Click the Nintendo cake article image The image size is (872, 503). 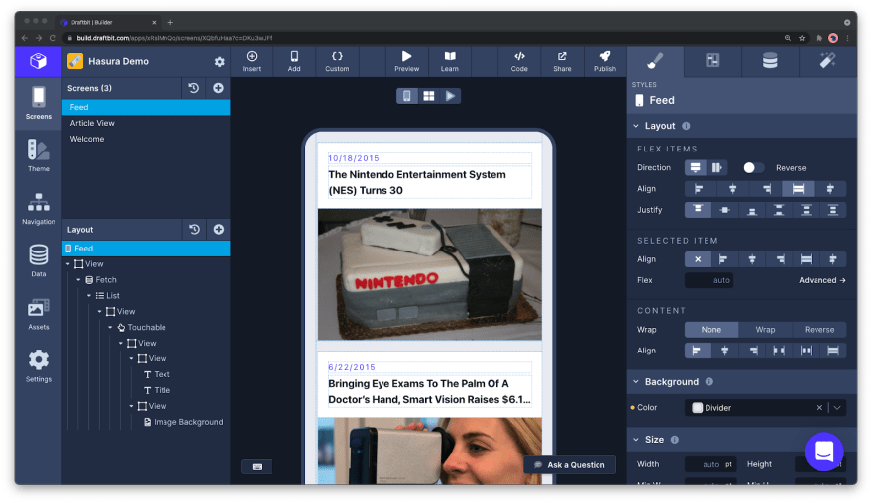click(429, 274)
